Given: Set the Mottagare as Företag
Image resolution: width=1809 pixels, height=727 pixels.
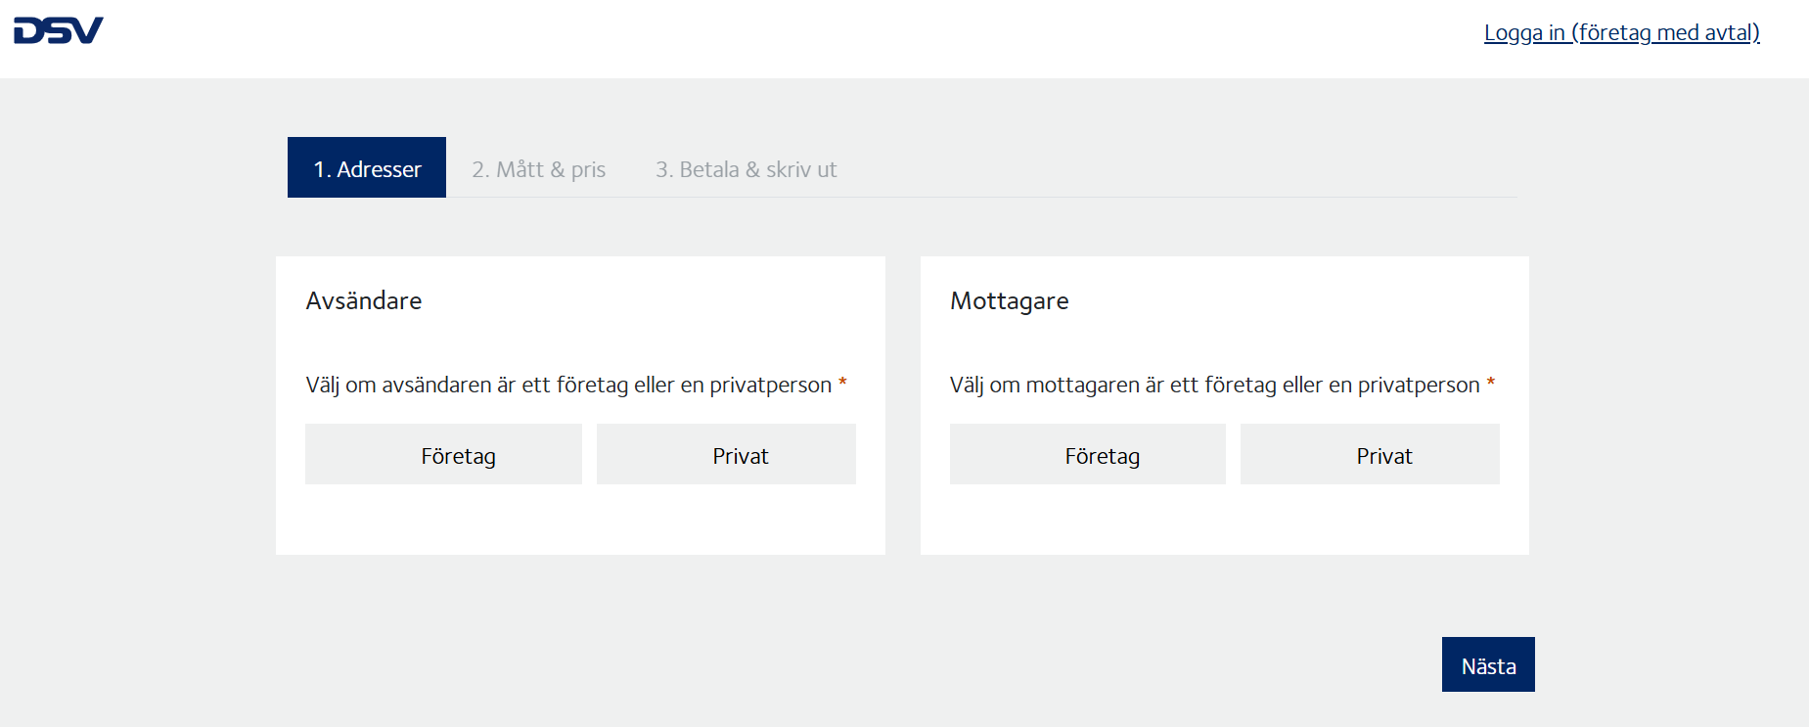Looking at the screenshot, I should 1087,455.
